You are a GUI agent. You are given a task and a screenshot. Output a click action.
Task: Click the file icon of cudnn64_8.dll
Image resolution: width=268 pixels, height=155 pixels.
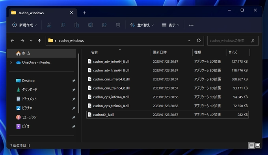89,115
